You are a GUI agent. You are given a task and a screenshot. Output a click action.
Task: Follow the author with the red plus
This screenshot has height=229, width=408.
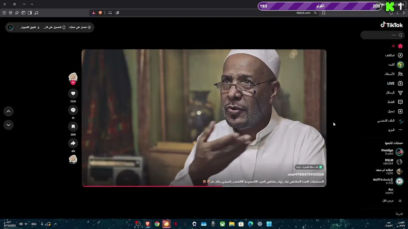[73, 82]
